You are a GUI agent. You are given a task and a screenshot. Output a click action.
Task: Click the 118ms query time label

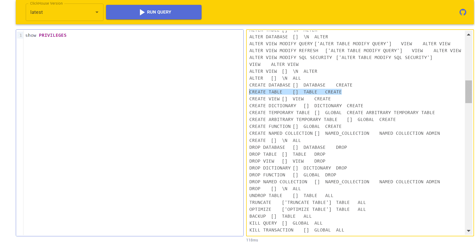coord(252,240)
